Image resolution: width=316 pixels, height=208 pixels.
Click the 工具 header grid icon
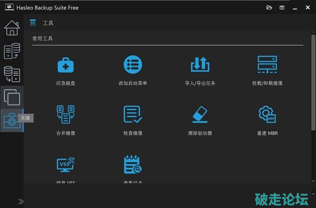tap(33, 23)
